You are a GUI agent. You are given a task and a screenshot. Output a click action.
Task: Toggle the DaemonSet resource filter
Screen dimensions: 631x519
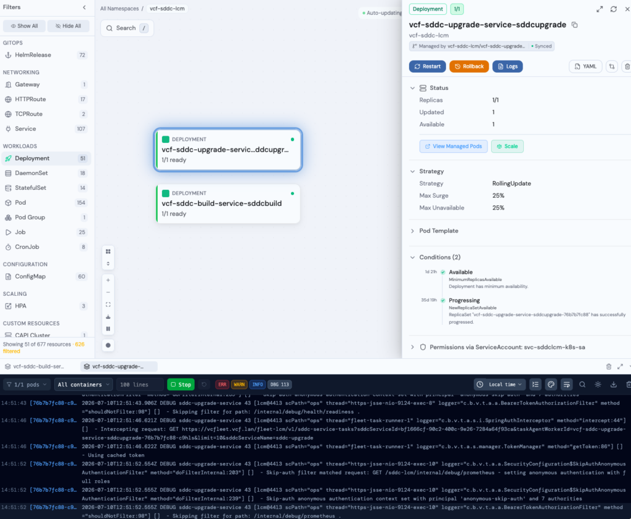[46, 173]
